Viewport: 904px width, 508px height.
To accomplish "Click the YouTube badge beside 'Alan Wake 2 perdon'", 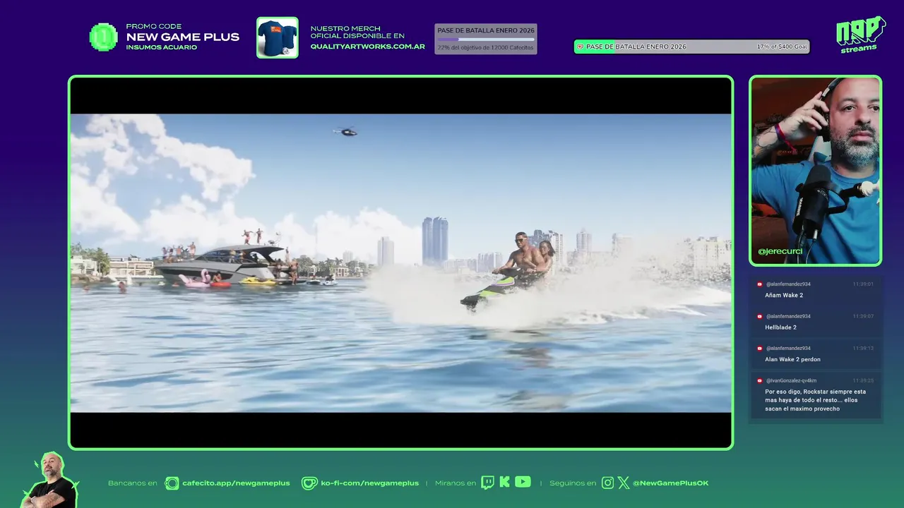I will [x=759, y=349].
